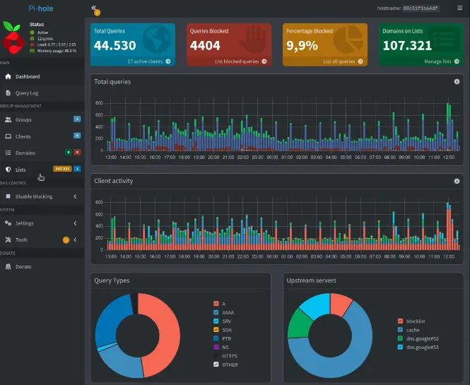Collapse sidebar with double-chevron icon
The height and width of the screenshot is (385, 470).
pos(94,8)
